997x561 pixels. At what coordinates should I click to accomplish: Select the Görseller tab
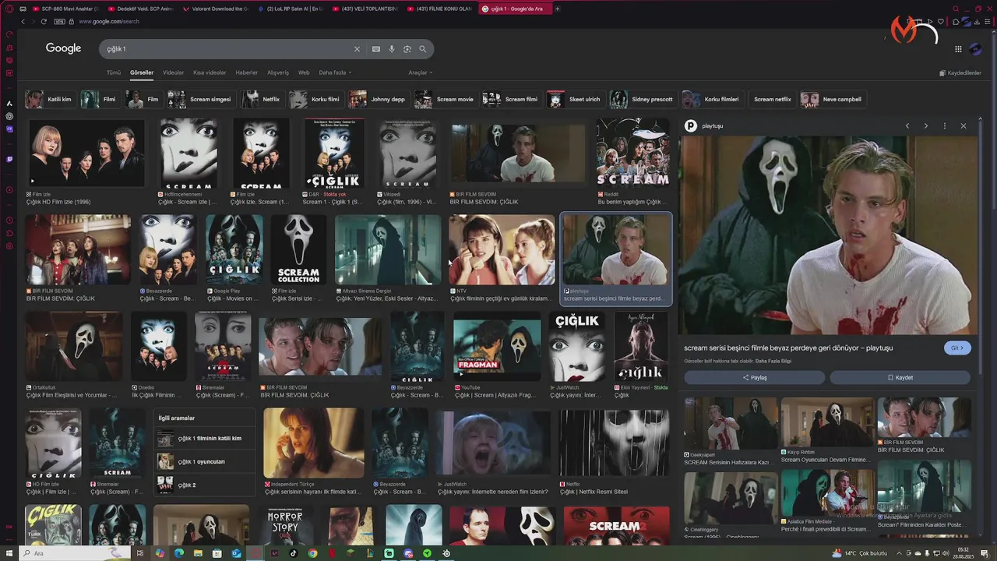point(142,72)
